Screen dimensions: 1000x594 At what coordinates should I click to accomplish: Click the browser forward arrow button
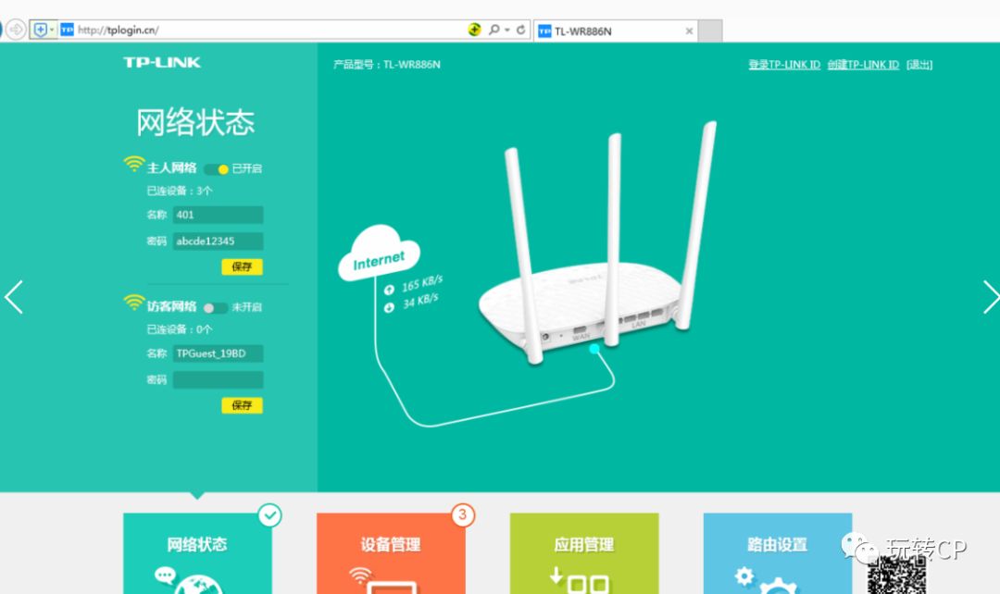point(16,30)
